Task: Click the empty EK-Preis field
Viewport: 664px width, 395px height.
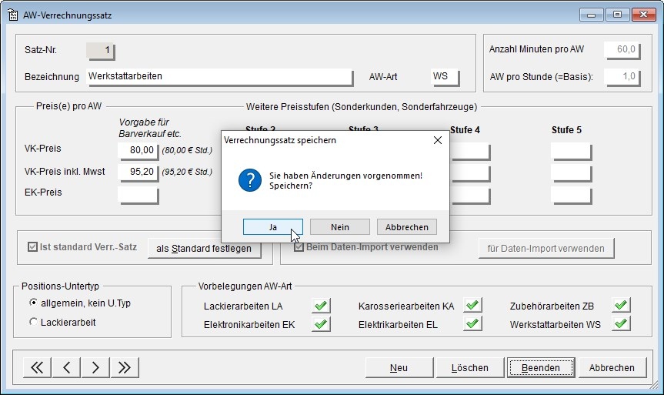Action: point(138,196)
